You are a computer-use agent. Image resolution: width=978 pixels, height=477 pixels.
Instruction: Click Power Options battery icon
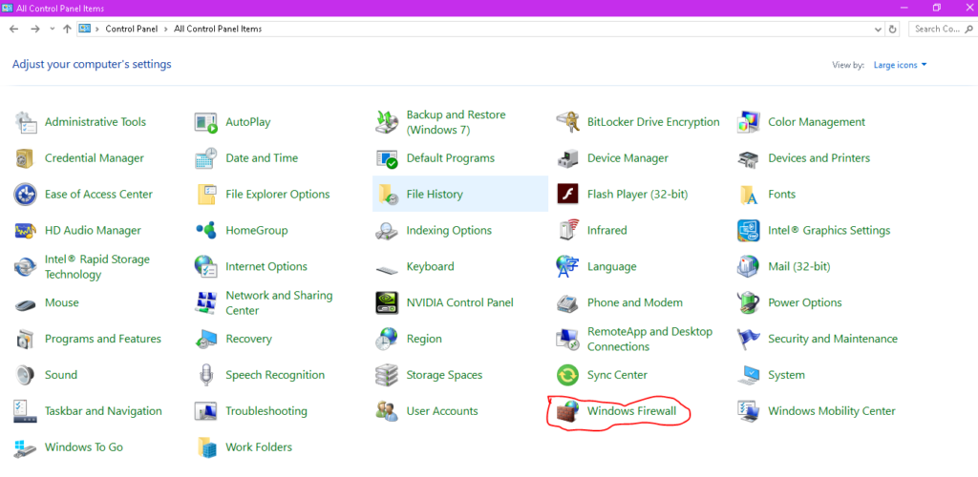pos(749,302)
